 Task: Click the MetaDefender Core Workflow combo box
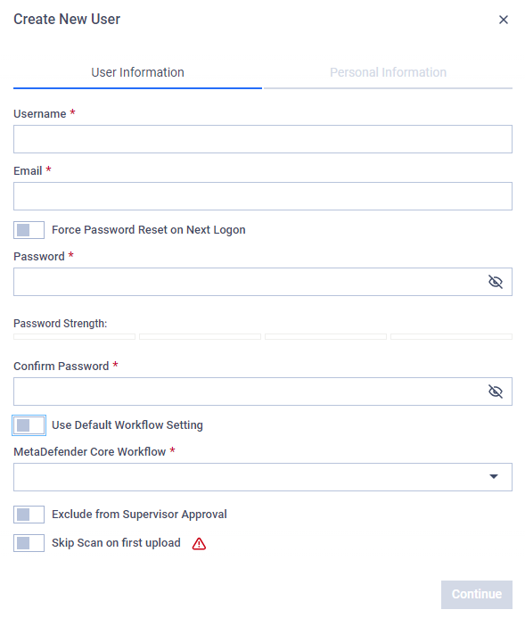pyautogui.click(x=263, y=477)
